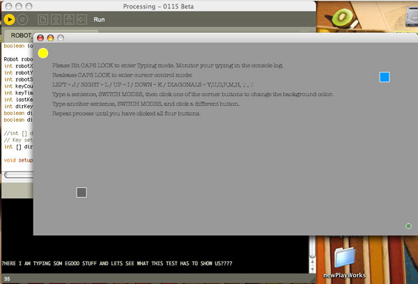The image size is (418, 284).
Task: Minimize the gray sketch window
Action: (50, 38)
